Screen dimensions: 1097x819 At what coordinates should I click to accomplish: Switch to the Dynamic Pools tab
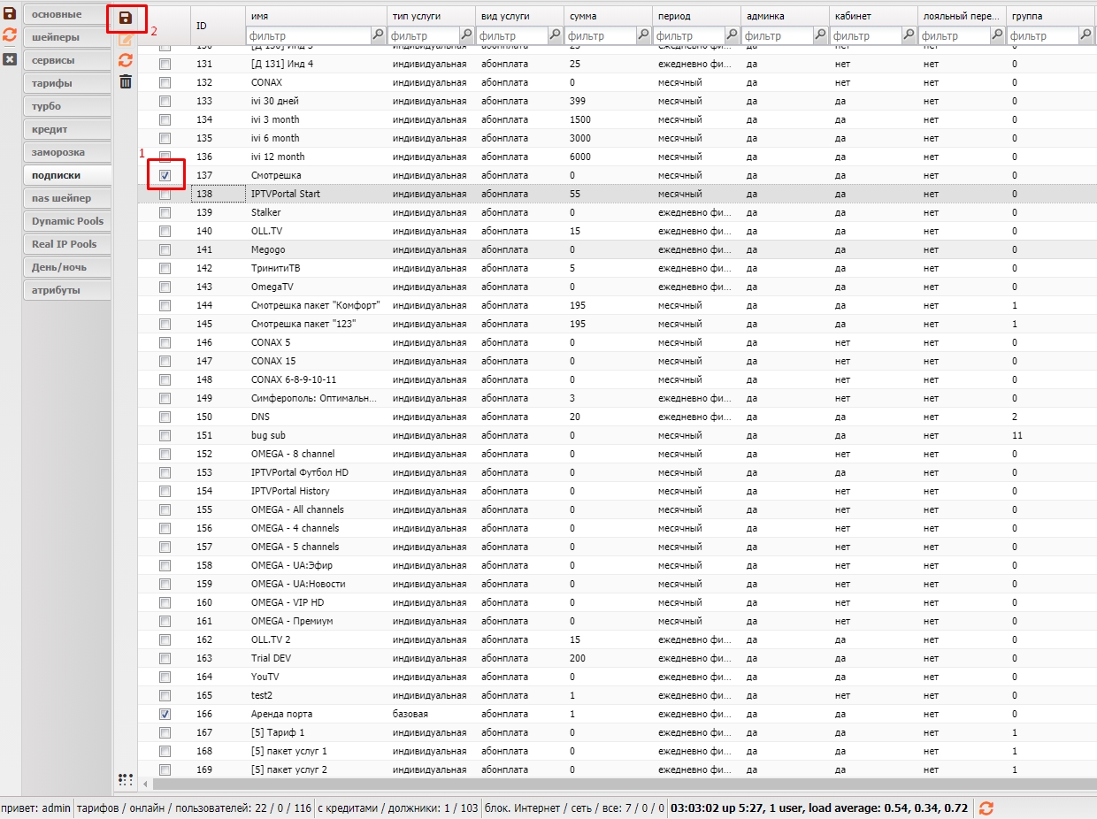point(66,221)
